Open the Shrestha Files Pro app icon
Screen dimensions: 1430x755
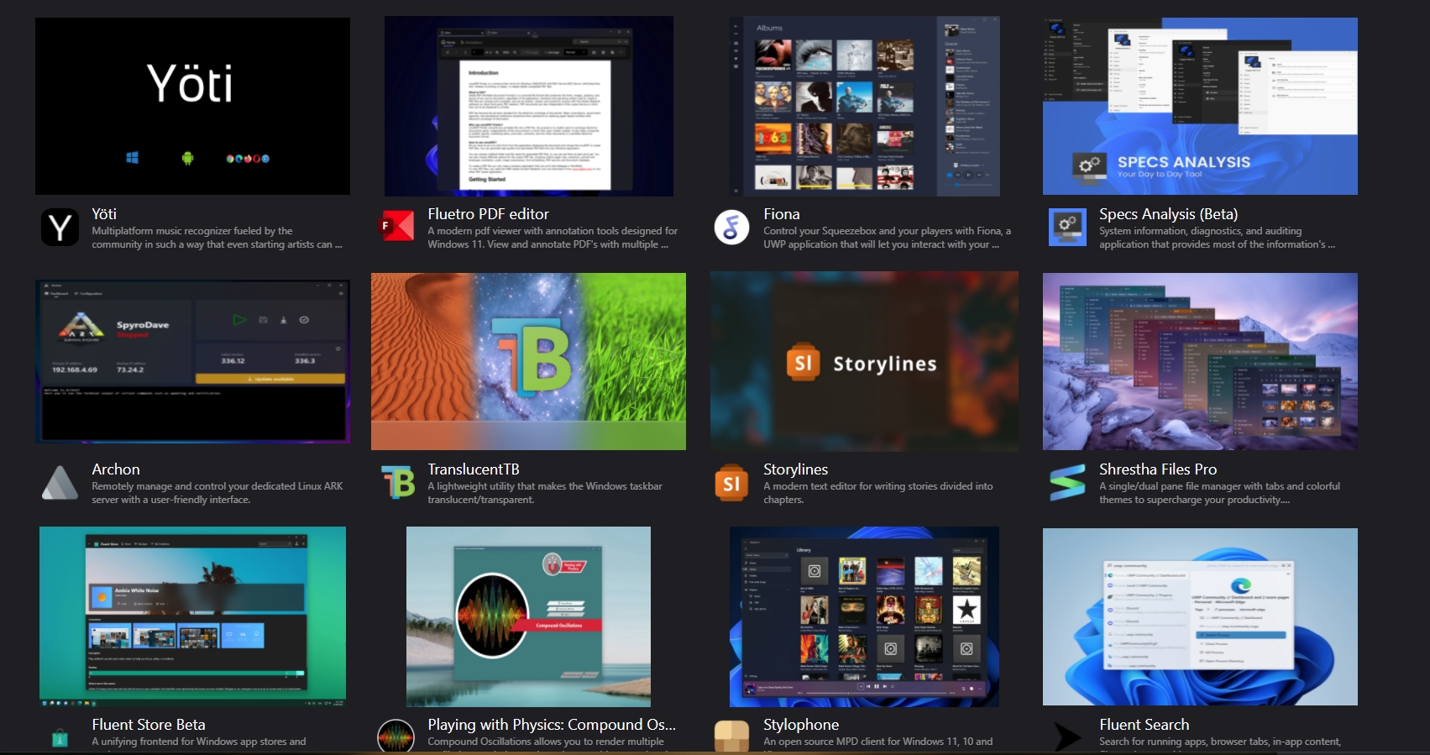coord(1067,483)
